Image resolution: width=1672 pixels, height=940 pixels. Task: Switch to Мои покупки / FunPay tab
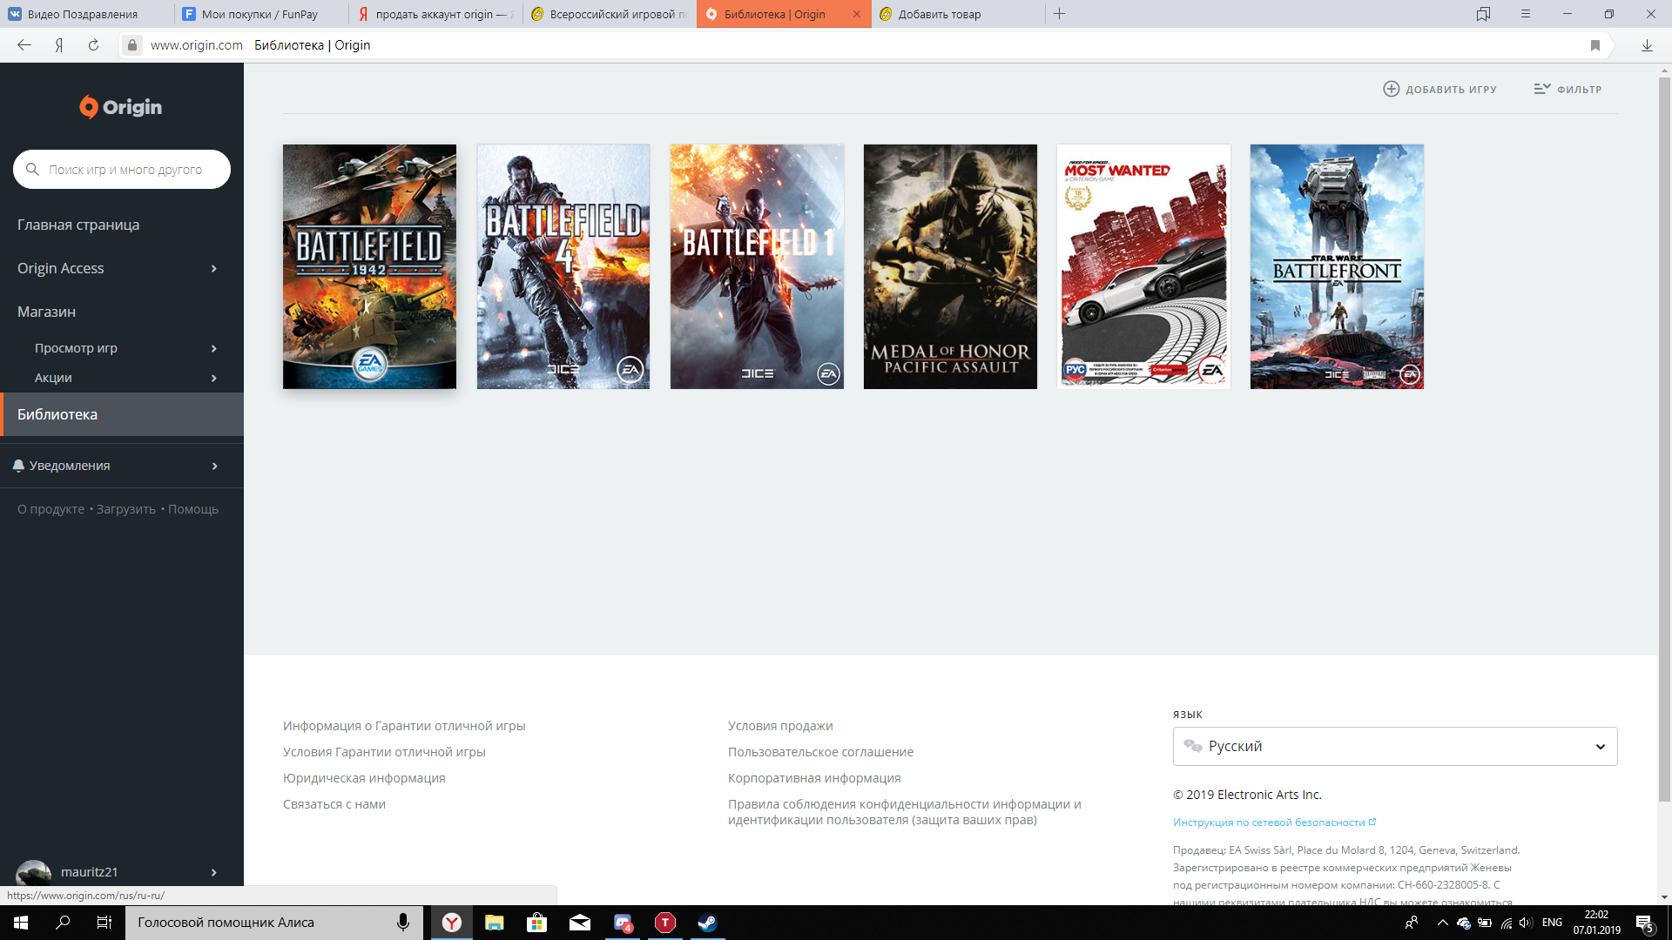coord(261,14)
